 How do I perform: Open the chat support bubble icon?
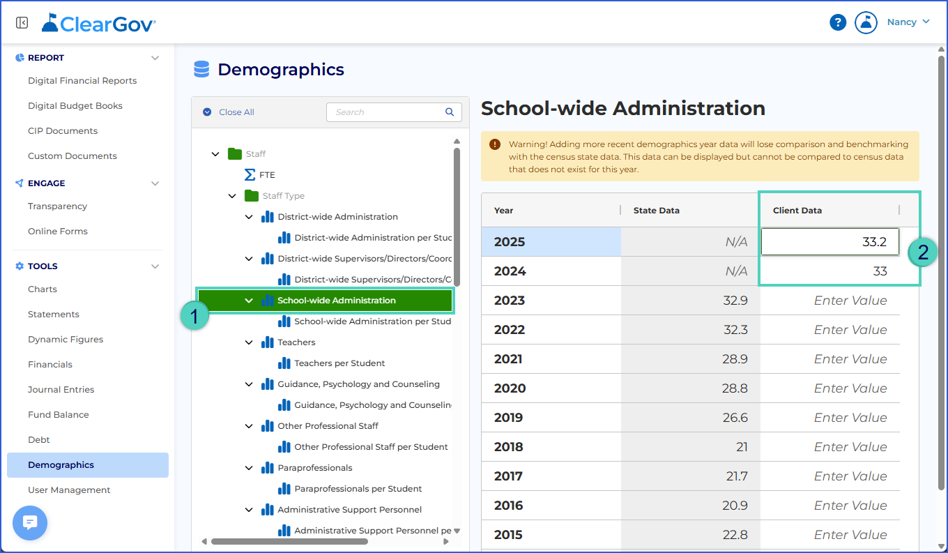(x=30, y=523)
